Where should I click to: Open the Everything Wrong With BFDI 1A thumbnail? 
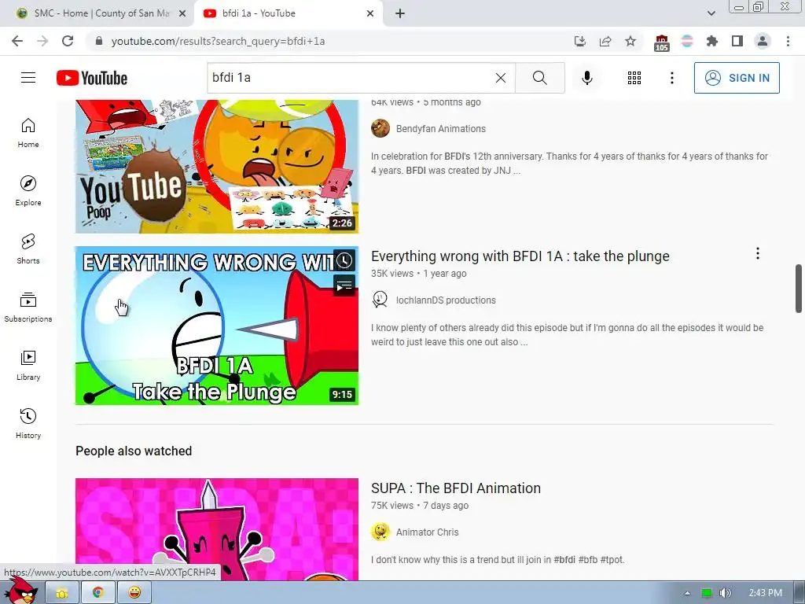(217, 326)
